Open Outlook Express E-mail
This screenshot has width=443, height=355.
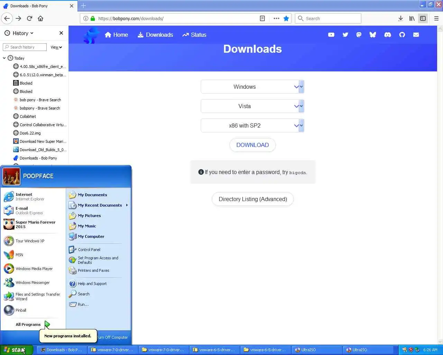pos(33,210)
